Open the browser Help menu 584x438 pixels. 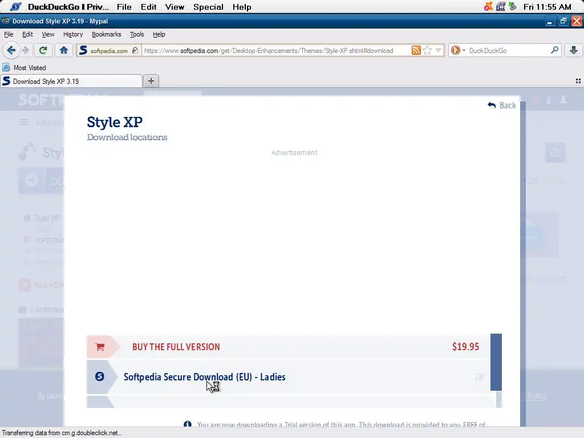[159, 34]
